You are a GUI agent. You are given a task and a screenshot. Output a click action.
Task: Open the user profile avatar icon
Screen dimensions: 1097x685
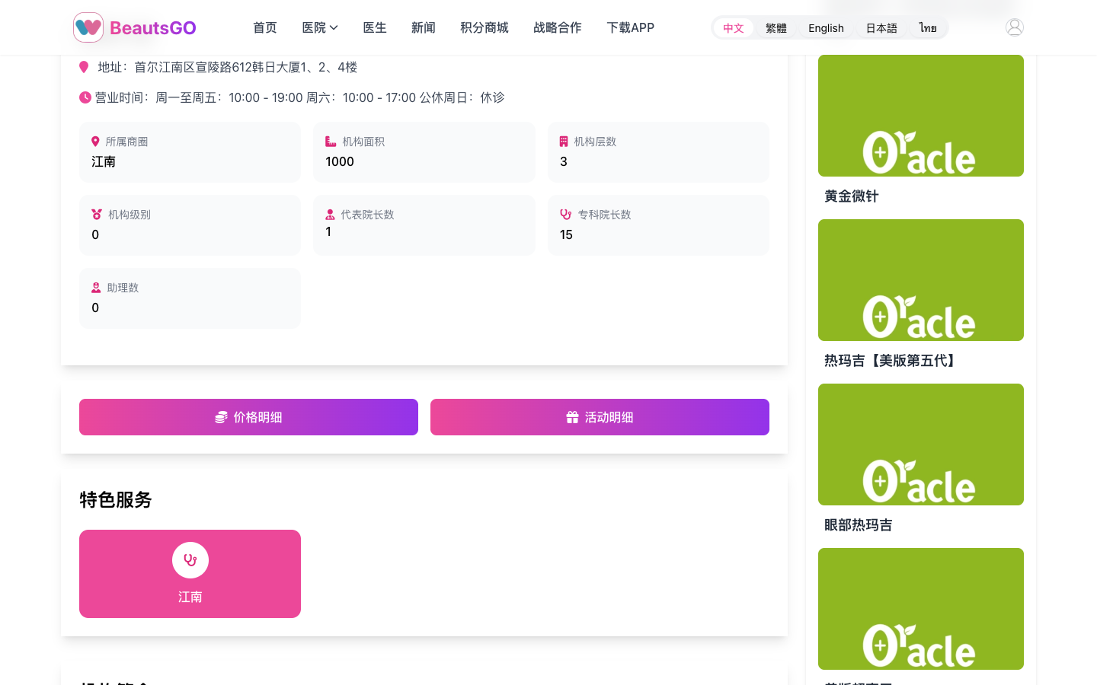(x=1014, y=26)
